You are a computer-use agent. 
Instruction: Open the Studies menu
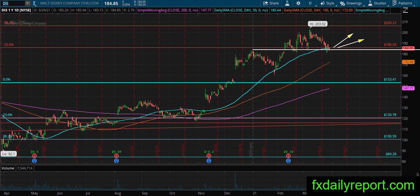point(377,3)
